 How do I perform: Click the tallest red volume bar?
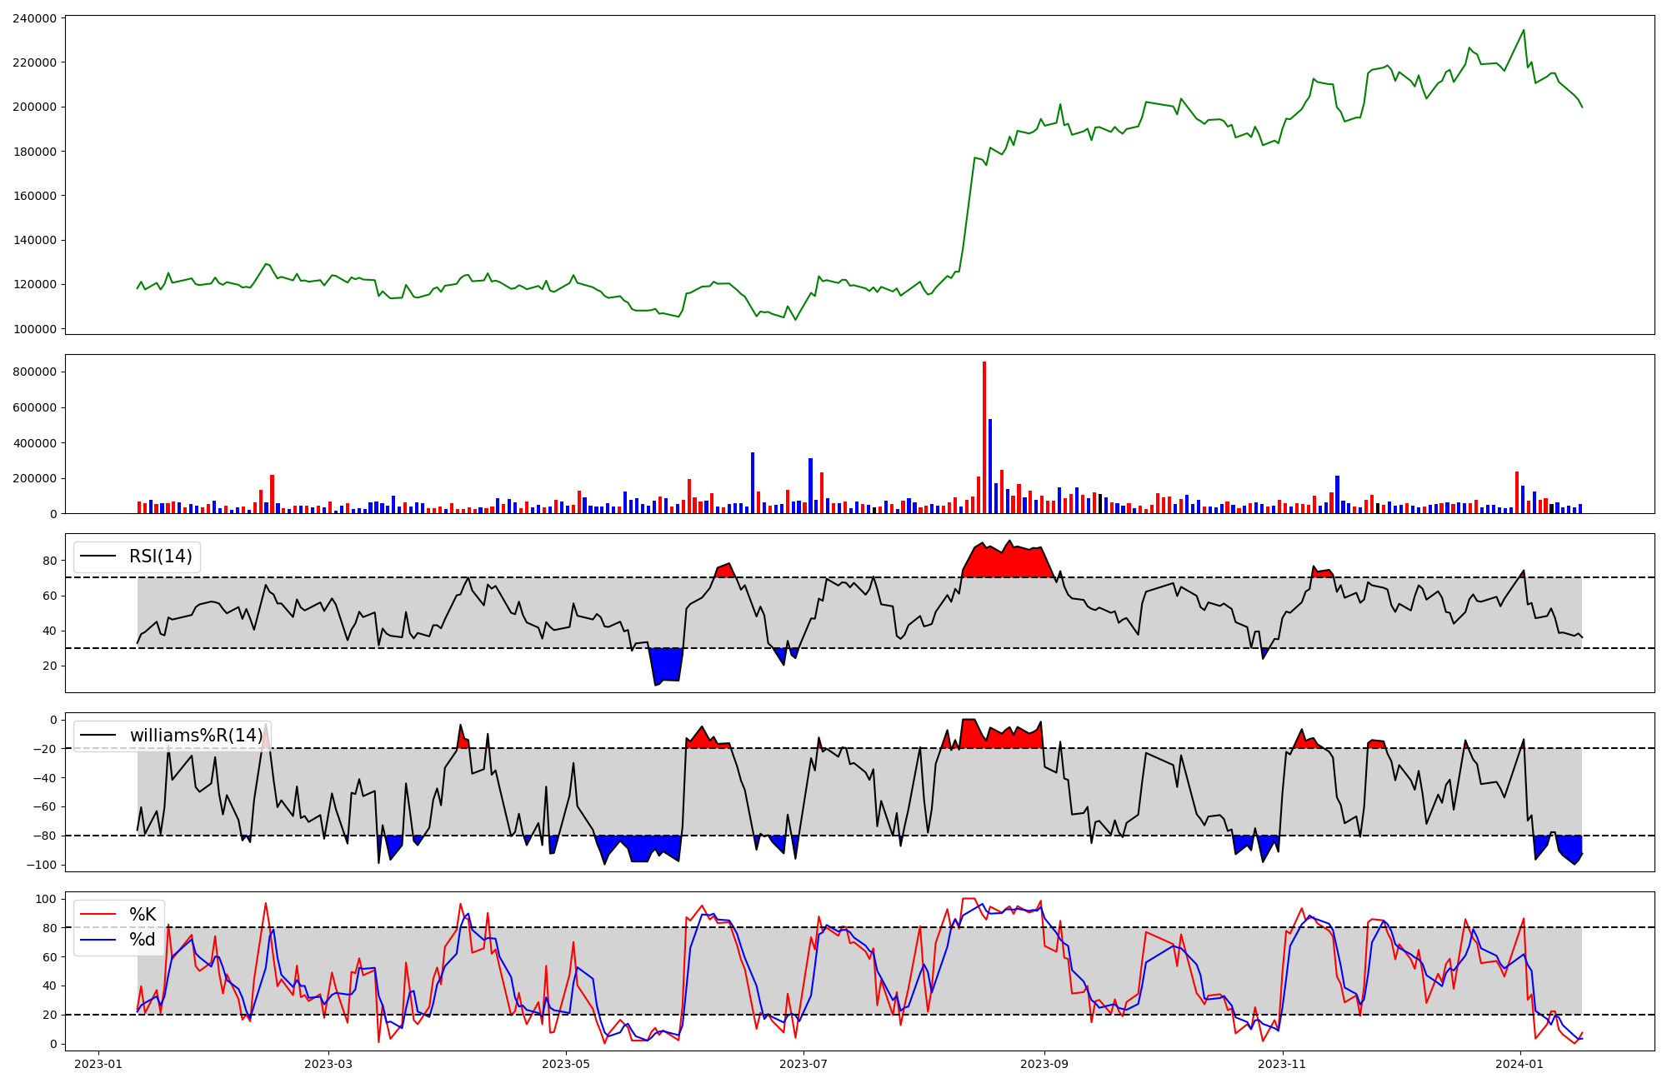(984, 437)
